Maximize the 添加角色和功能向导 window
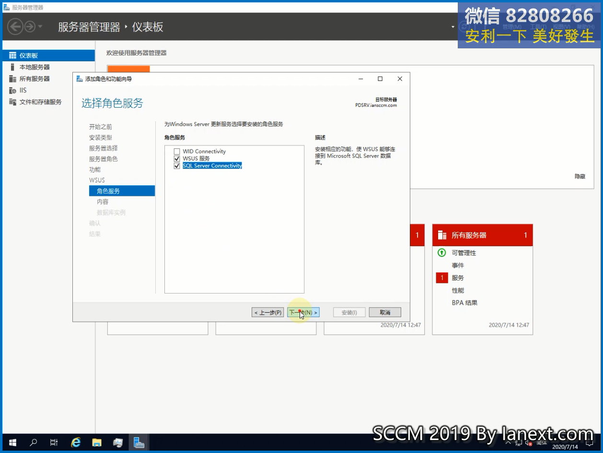 380,79
